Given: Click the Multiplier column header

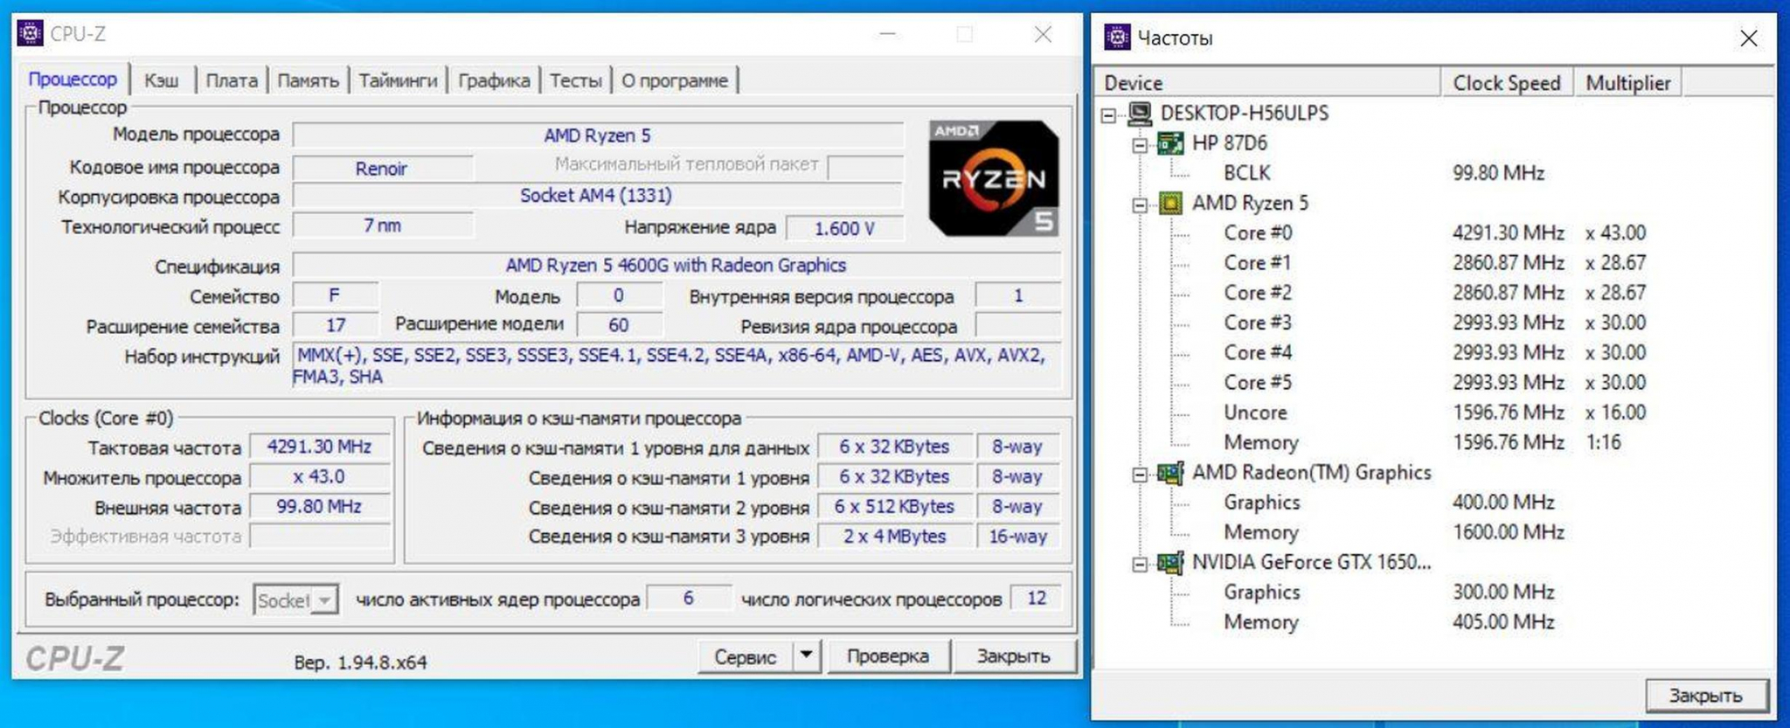Looking at the screenshot, I should point(1628,83).
